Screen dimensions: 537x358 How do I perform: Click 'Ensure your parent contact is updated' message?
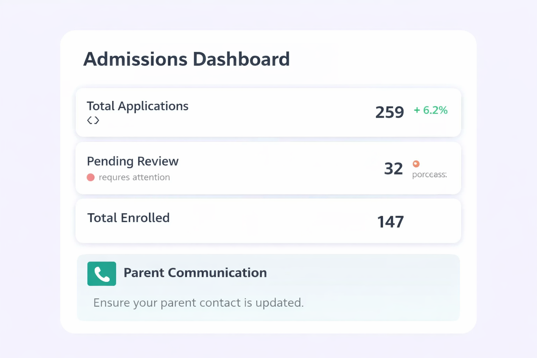click(x=198, y=303)
